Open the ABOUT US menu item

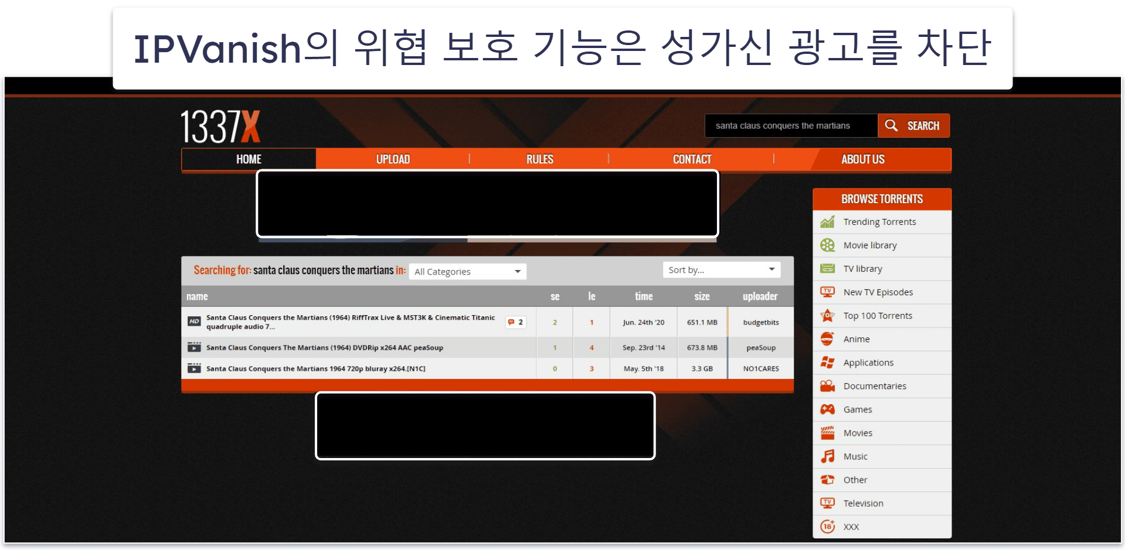point(863,159)
